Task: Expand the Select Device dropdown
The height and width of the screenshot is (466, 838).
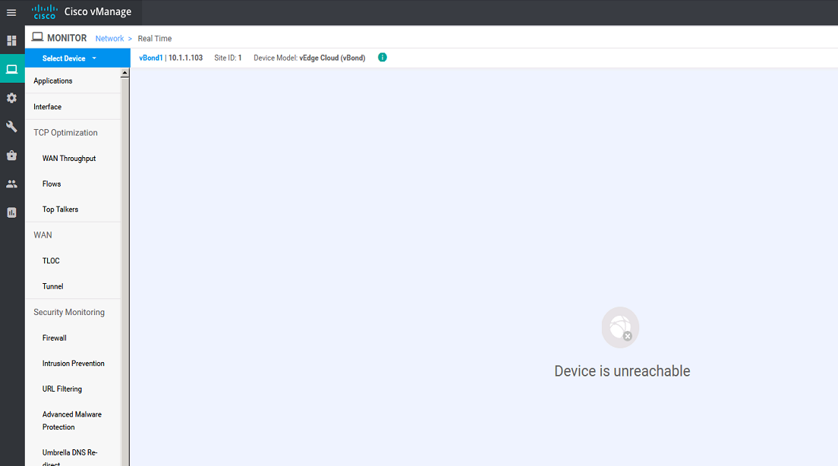Action: (77, 58)
